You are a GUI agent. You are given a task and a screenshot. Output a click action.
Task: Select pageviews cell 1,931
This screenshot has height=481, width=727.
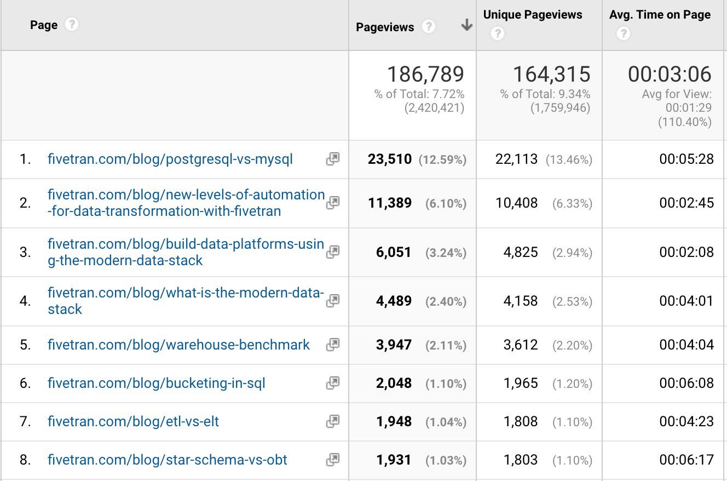394,460
